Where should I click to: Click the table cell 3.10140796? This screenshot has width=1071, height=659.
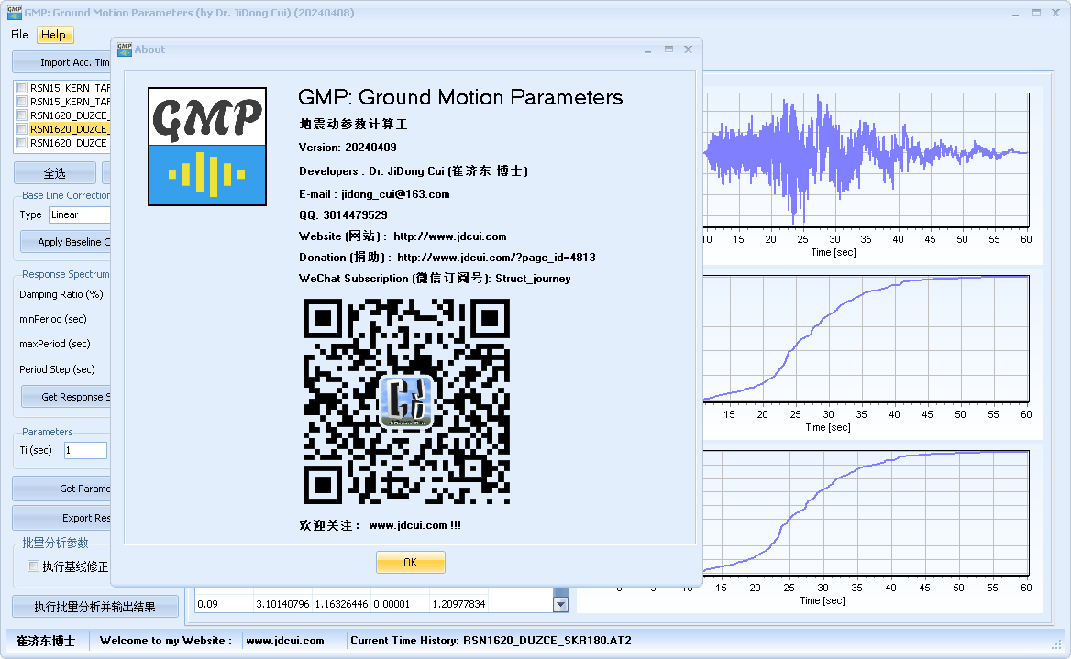(282, 604)
